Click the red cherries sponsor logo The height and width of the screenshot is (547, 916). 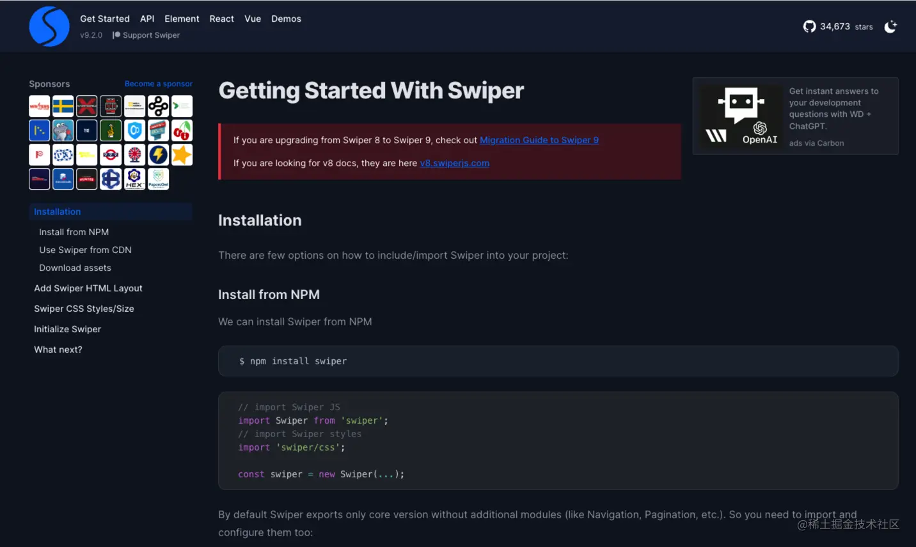coord(182,130)
